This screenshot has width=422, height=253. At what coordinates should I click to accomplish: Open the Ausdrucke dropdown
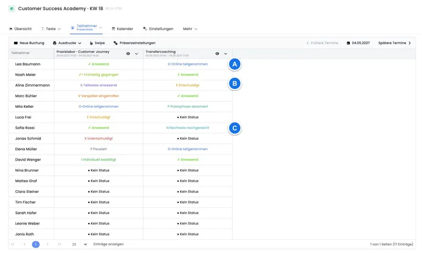(67, 43)
